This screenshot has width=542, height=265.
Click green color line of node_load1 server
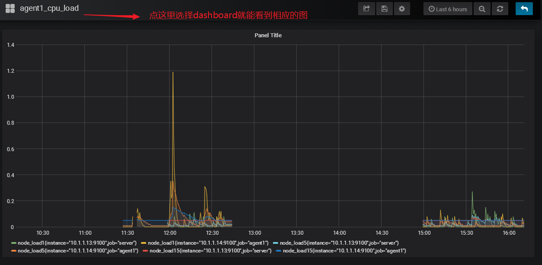[x=14, y=243]
